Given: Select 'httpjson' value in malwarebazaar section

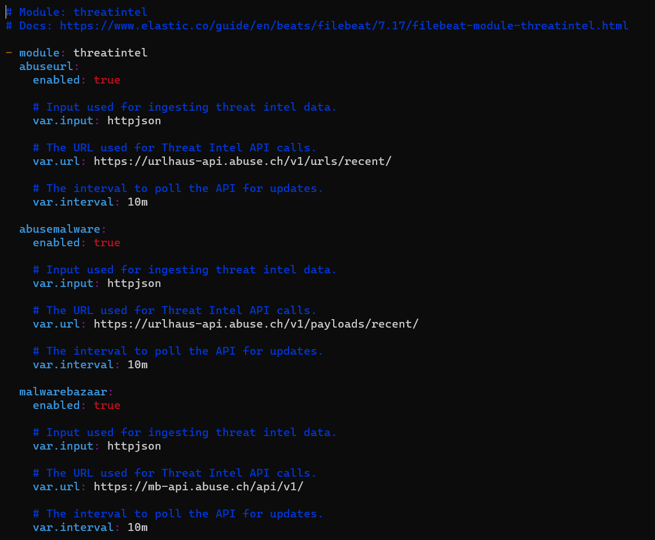Looking at the screenshot, I should 134,446.
